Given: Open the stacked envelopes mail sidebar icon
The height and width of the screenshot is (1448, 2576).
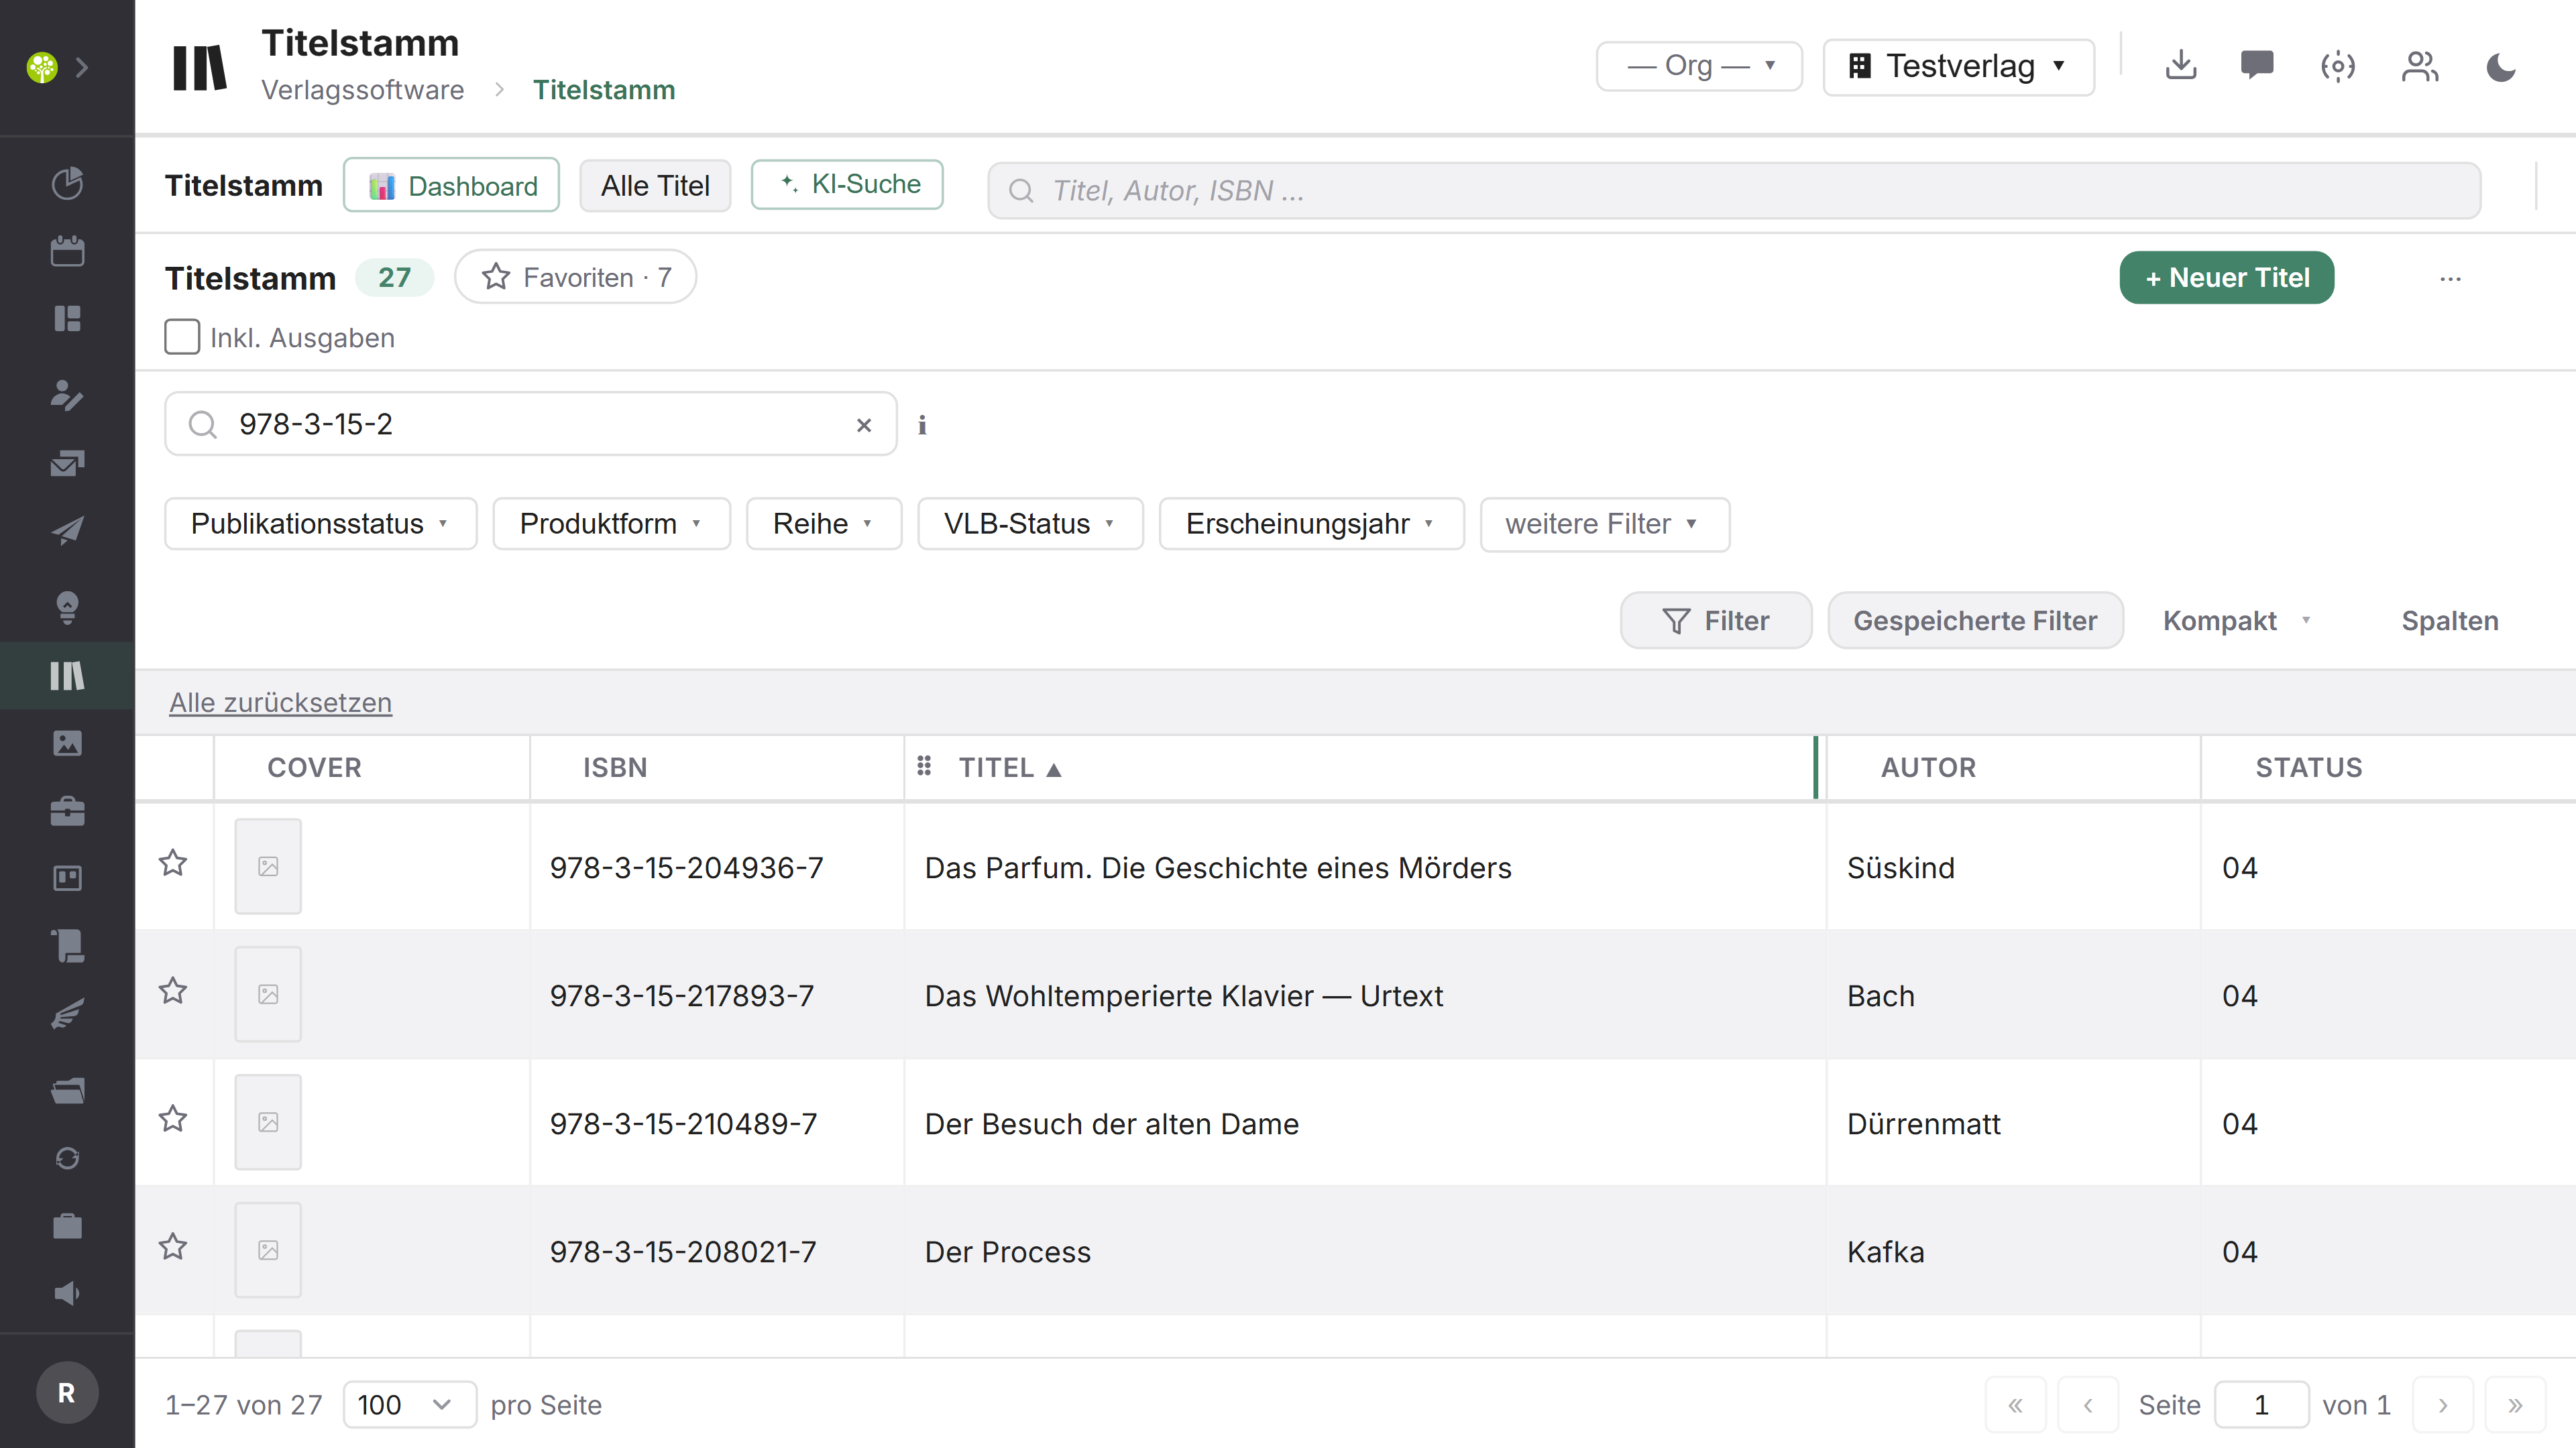Looking at the screenshot, I should pyautogui.click(x=67, y=463).
